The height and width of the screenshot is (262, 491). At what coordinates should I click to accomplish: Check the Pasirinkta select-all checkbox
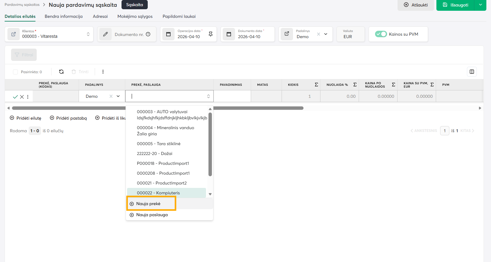15,72
